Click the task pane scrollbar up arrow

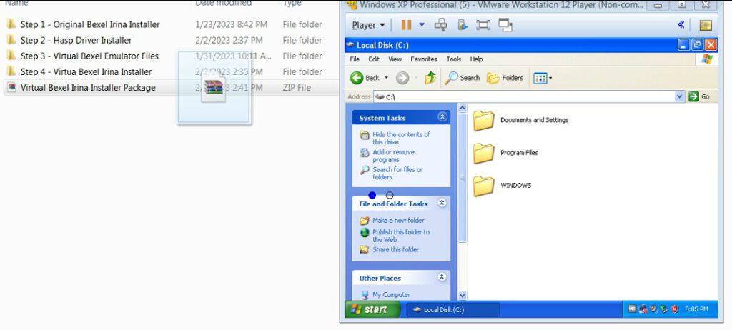click(x=463, y=109)
